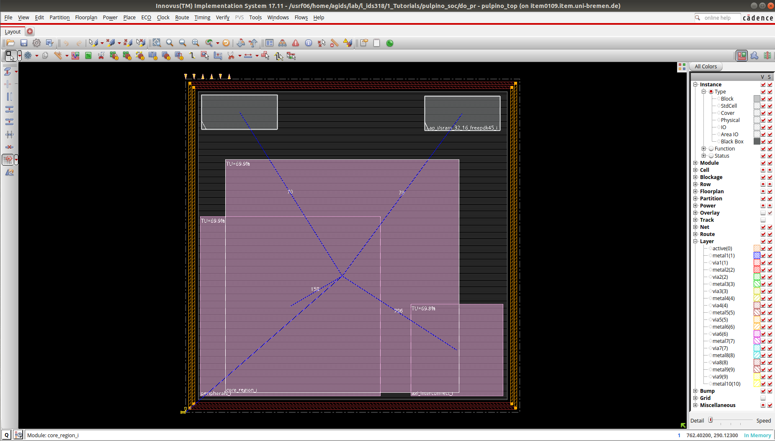Open dropdown arrow beside scissors cut tool

(x=239, y=55)
